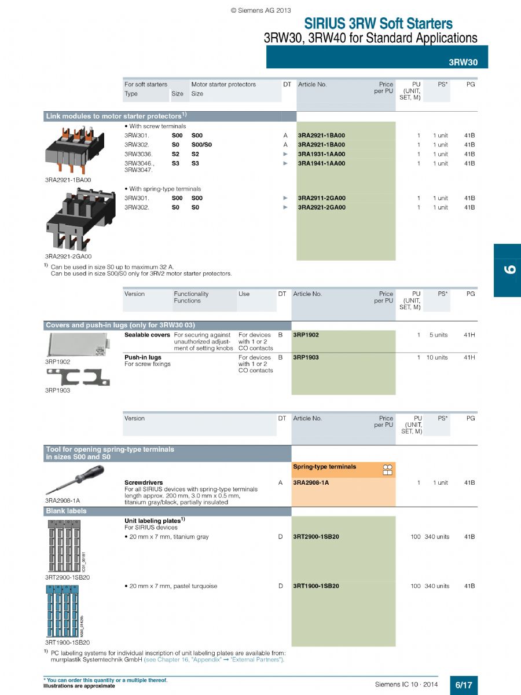Click soft starter type 3RW3046., 3RW3047.

point(140,167)
